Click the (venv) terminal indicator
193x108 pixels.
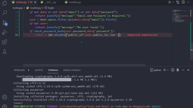(18, 103)
